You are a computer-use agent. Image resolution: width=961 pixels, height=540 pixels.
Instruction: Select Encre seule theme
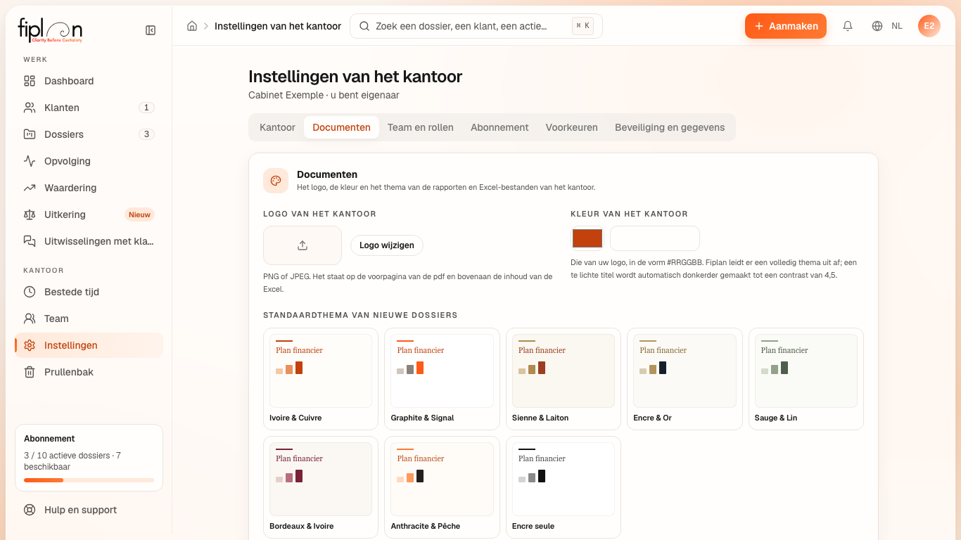(564, 487)
